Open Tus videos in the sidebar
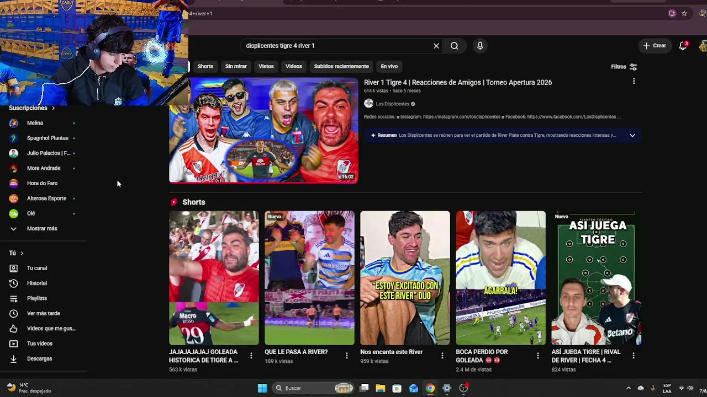 40,344
